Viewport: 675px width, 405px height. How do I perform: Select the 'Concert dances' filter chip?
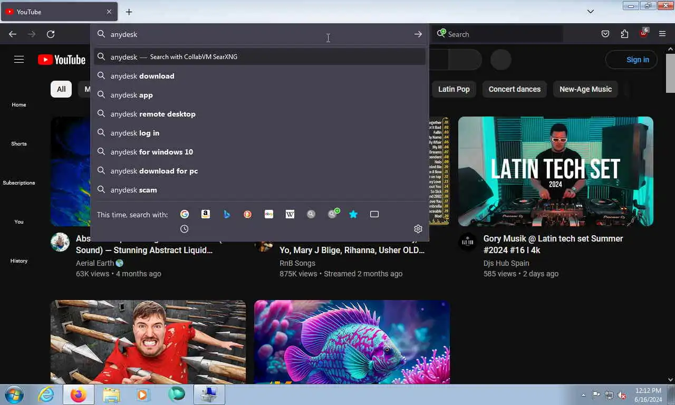click(x=515, y=89)
